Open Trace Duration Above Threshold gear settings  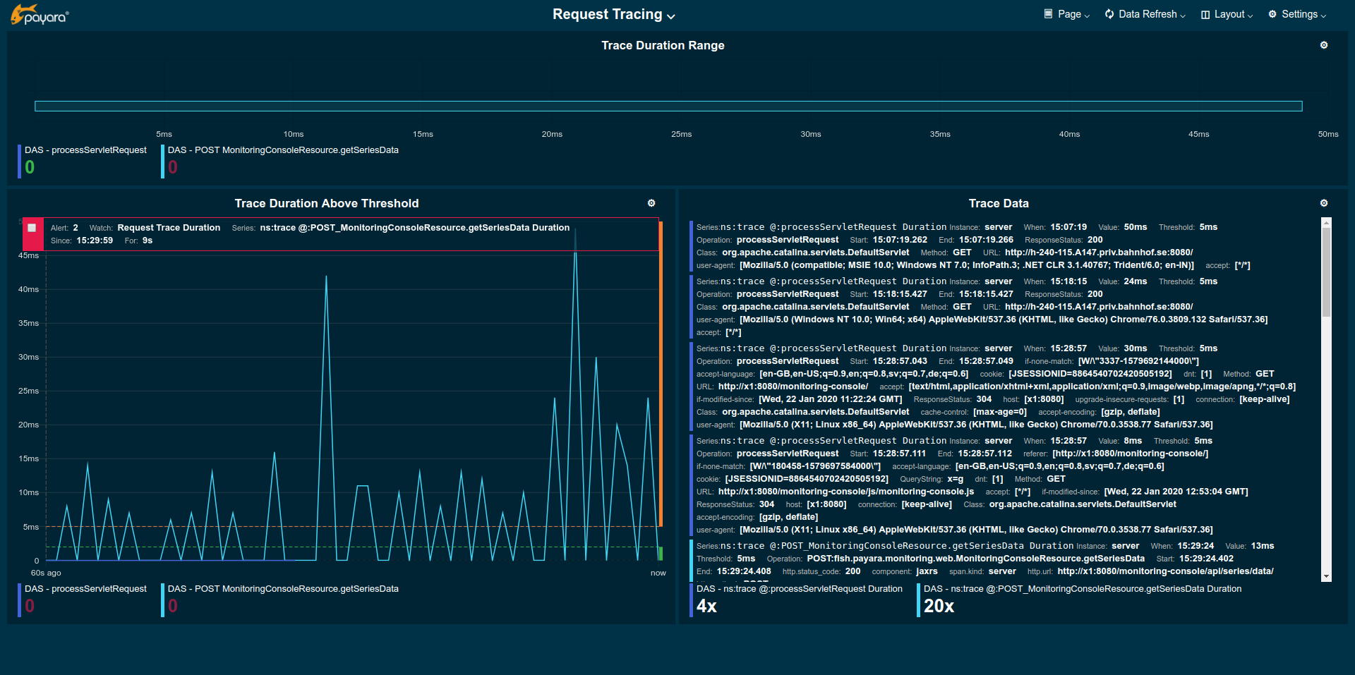pos(651,203)
